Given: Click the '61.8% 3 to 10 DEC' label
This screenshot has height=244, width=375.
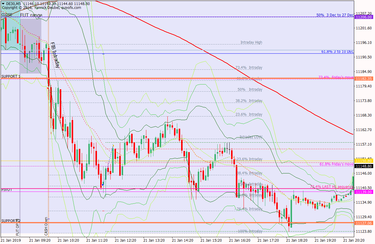Looking at the screenshot, I should 337,52.
